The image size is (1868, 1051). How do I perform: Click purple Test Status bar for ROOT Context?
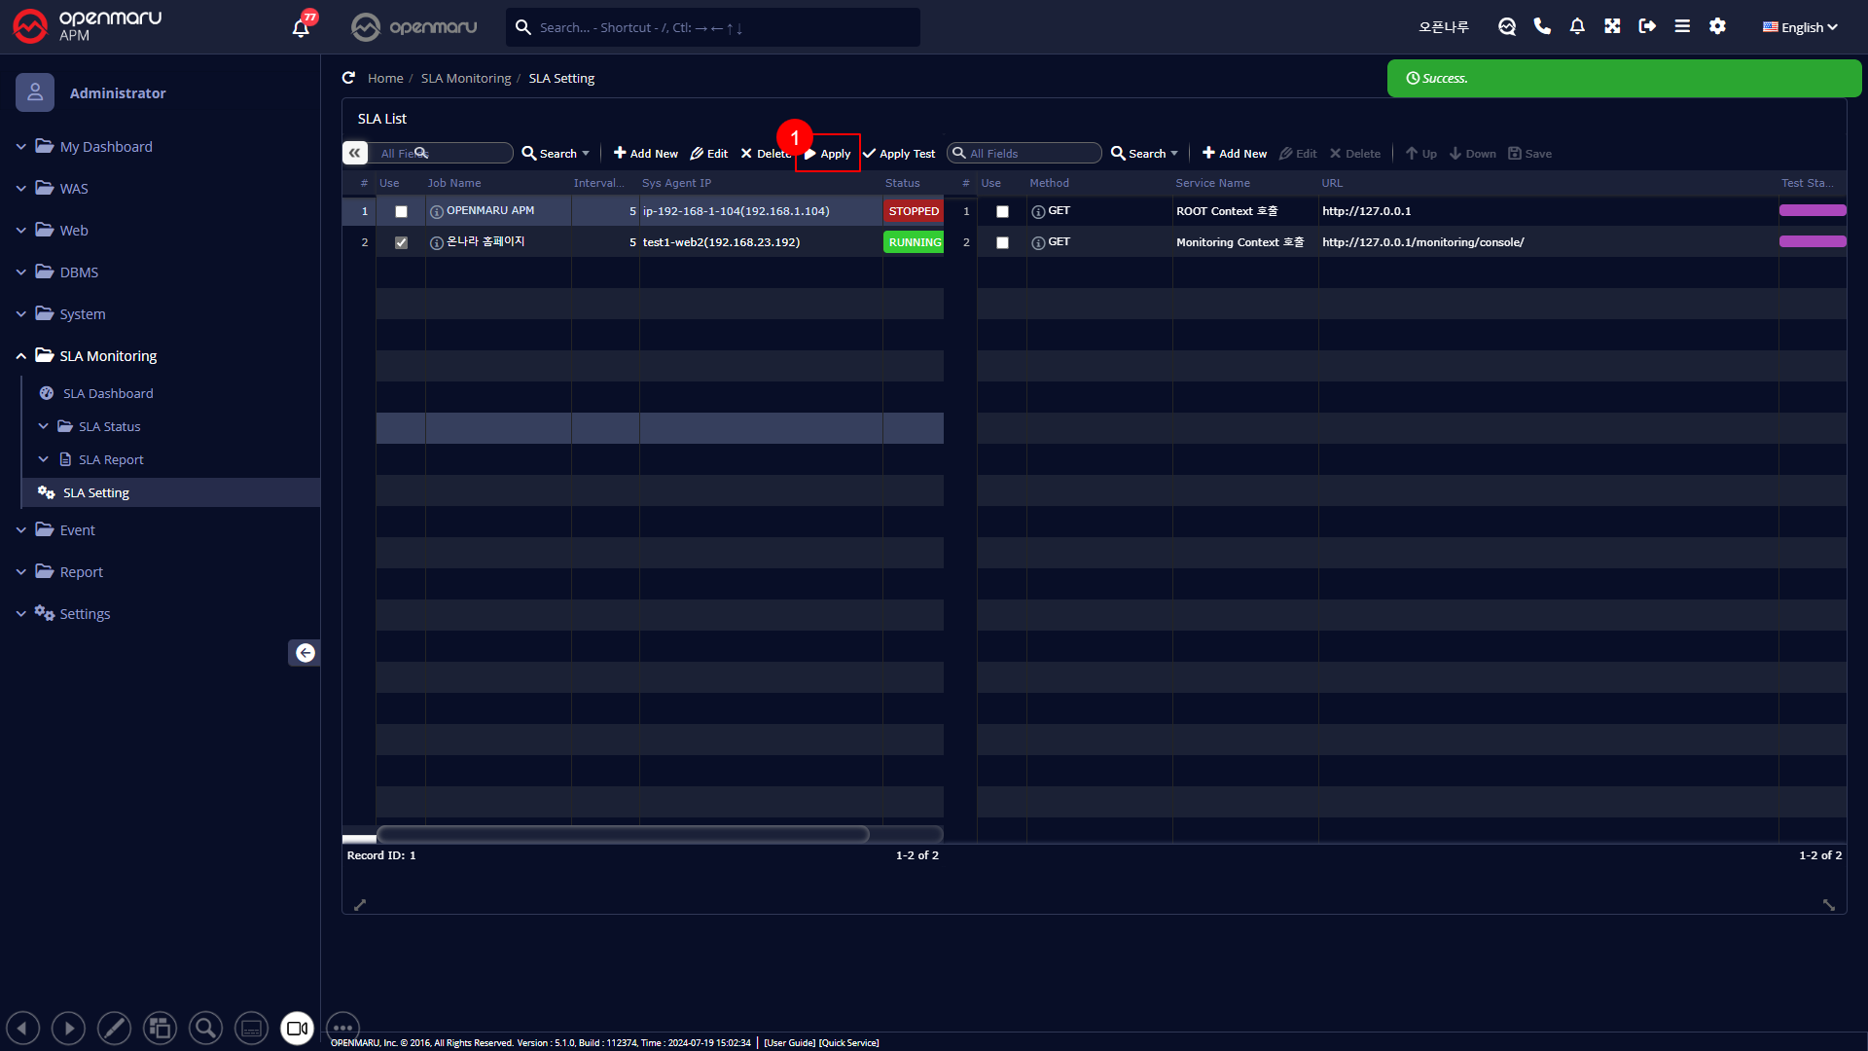tap(1812, 211)
